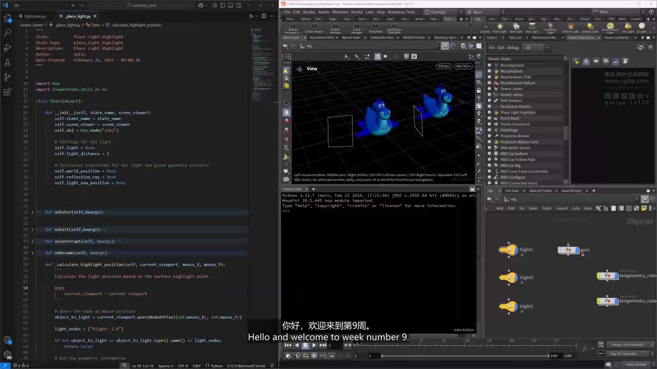Expand the folded onResume method
657x369 pixels.
coord(32,253)
